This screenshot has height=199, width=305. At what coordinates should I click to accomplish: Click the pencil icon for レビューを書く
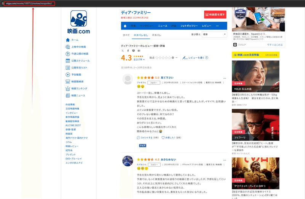coord(185,58)
